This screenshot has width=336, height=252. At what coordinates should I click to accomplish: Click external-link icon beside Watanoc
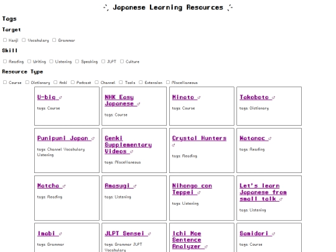pyautogui.click(x=270, y=139)
